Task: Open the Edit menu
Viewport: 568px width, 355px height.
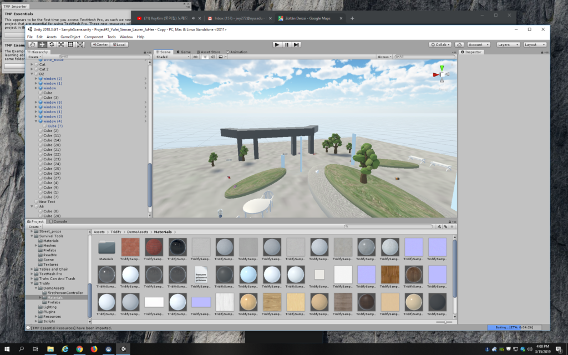Action: click(39, 37)
